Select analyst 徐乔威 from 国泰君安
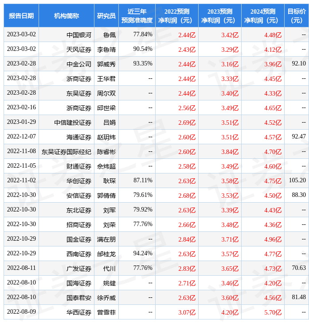Image resolution: width=309 pixels, height=323 pixels. (x=106, y=298)
